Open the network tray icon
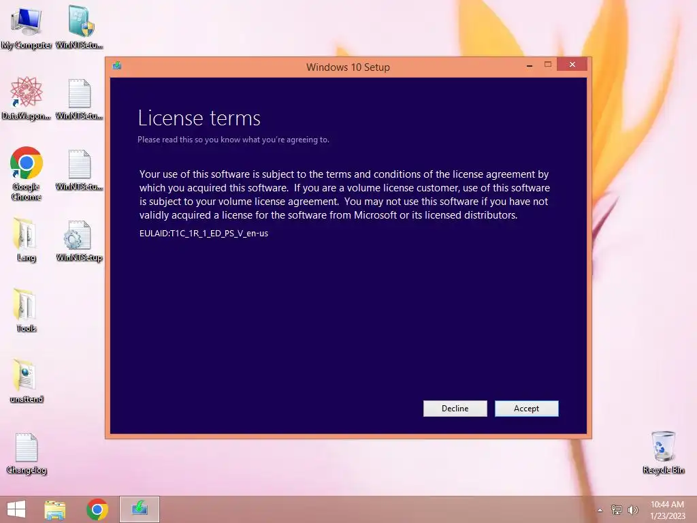This screenshot has width=697, height=523. pos(617,509)
